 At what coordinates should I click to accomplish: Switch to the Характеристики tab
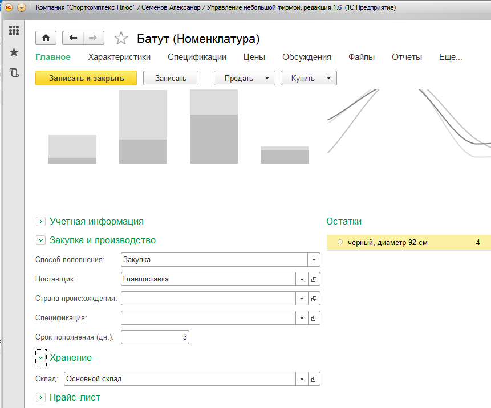[x=119, y=57]
